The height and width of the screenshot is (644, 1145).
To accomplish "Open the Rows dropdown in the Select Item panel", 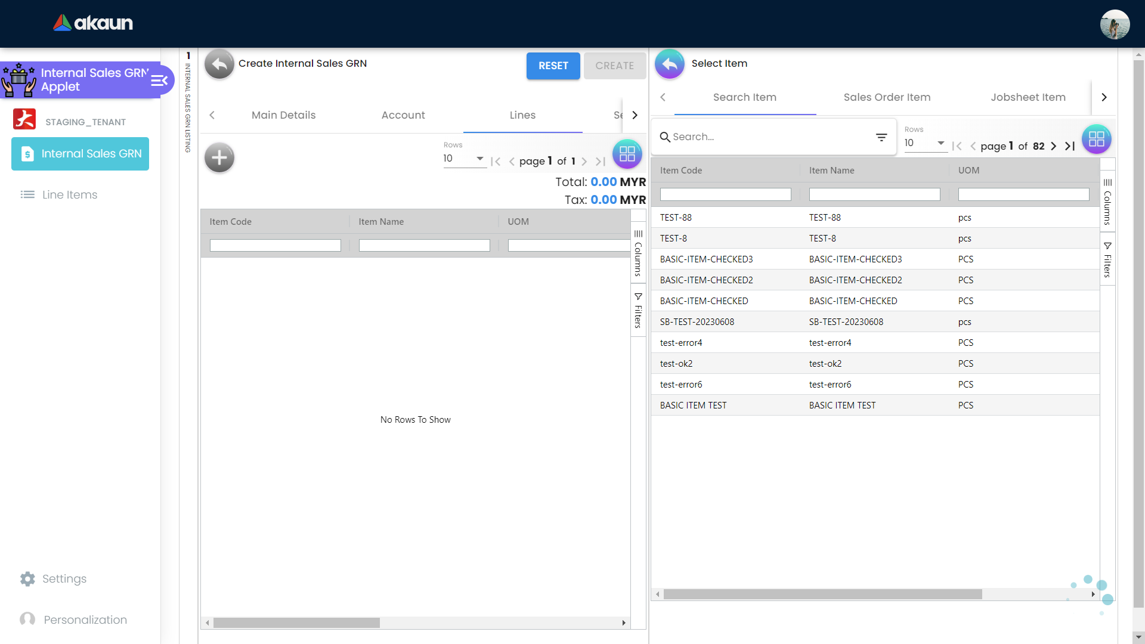I will [x=924, y=143].
